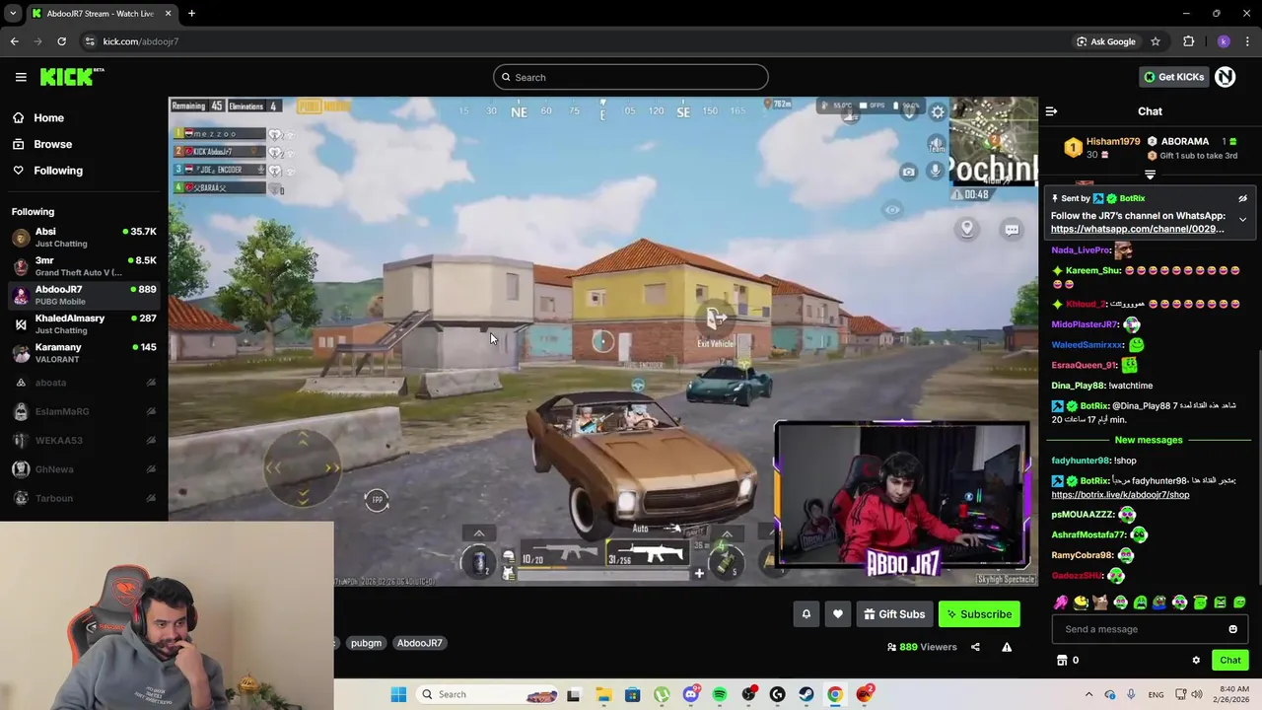The width and height of the screenshot is (1262, 710).
Task: Open the Kick hamburger sidebar menu
Action: coord(21,77)
